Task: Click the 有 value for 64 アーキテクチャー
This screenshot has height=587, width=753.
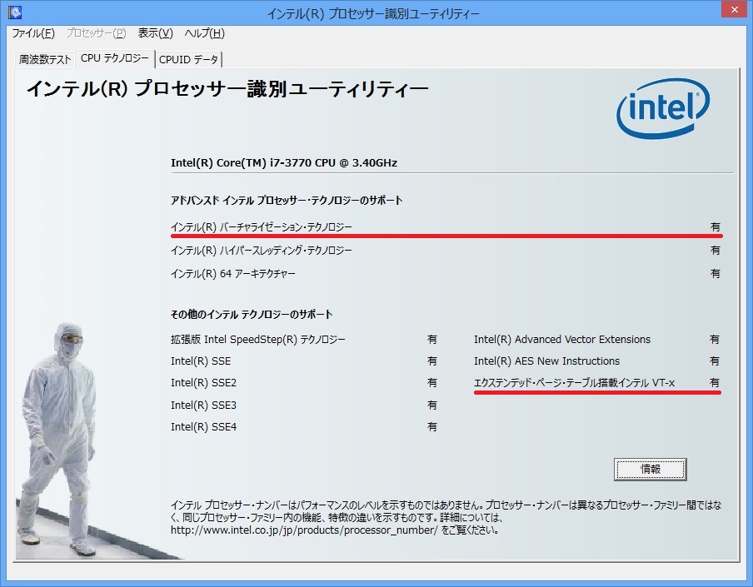Action: coord(715,274)
